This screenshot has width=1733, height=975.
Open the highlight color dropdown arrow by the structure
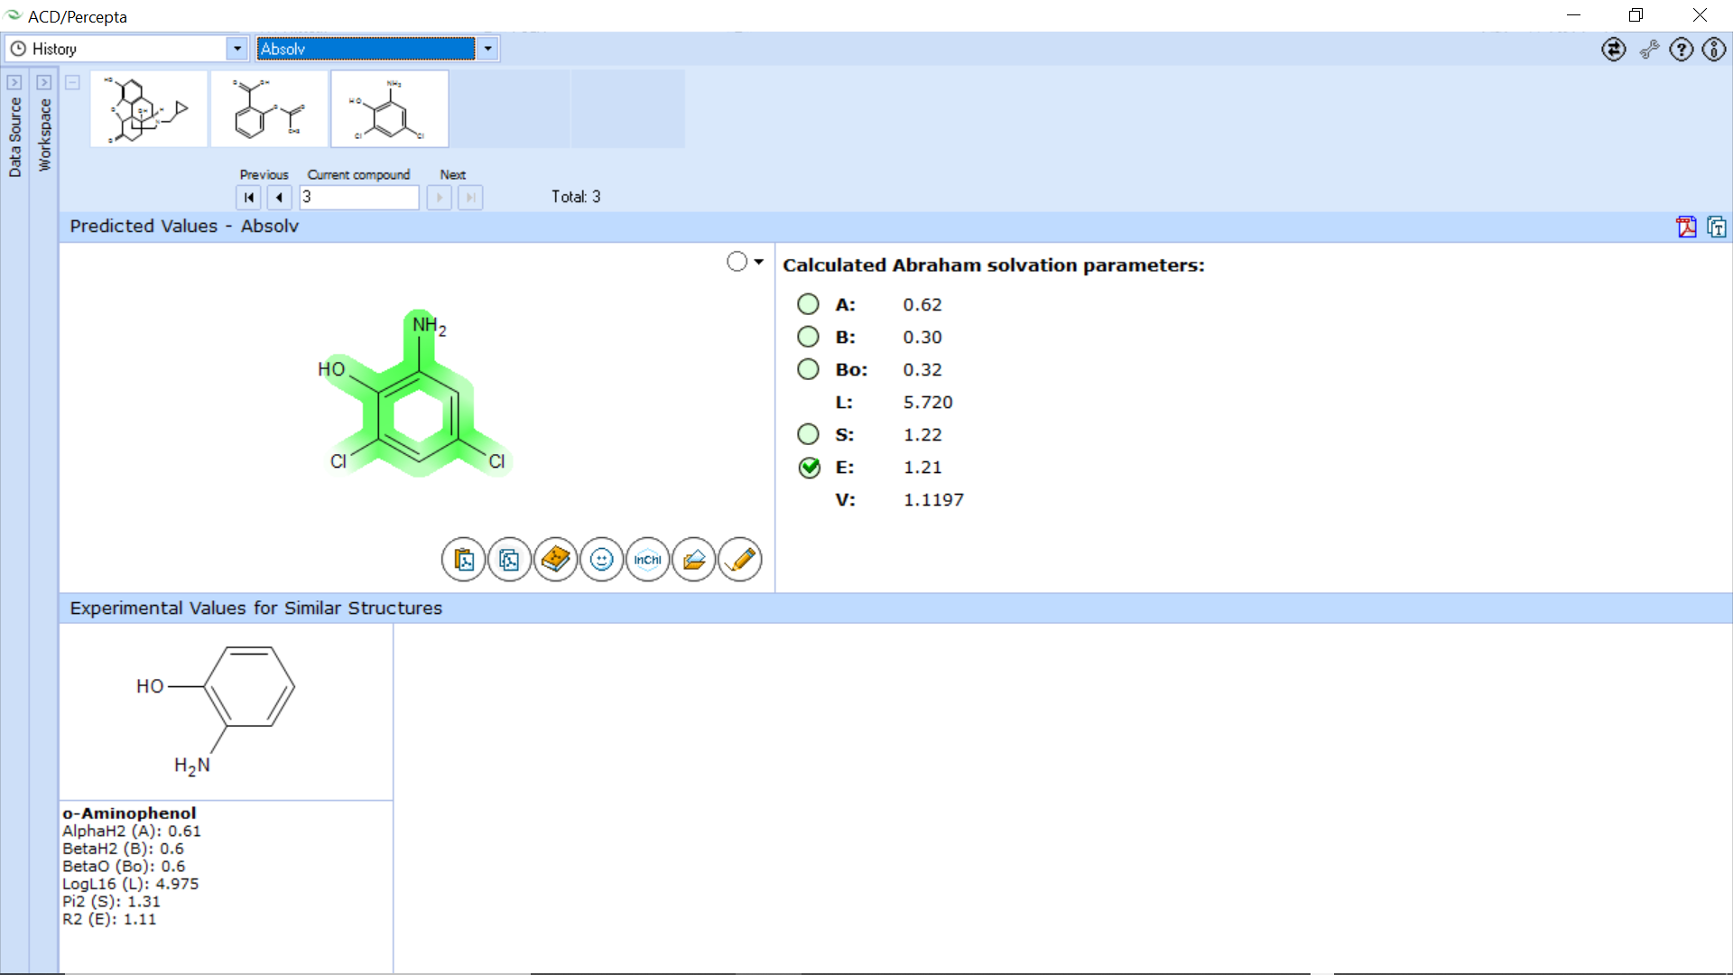[x=758, y=262]
